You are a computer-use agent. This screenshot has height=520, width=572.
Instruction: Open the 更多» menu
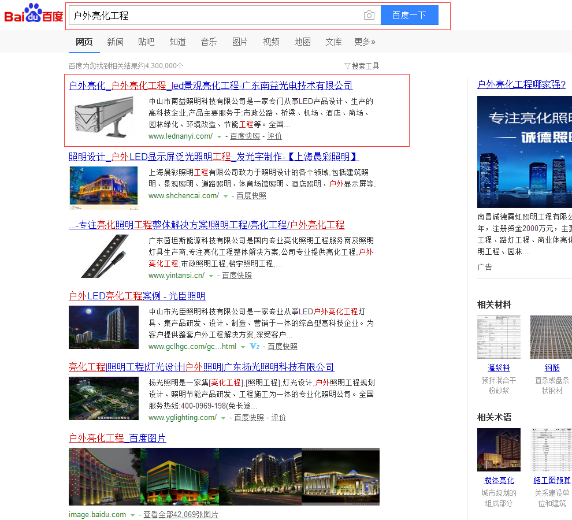[x=365, y=42]
